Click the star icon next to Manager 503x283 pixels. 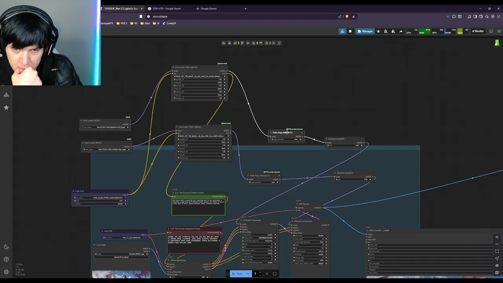[x=378, y=31]
